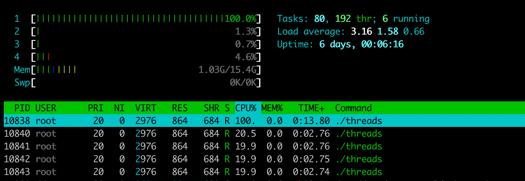Click the CPU 2 usage bar at 1.3%

coord(146,32)
